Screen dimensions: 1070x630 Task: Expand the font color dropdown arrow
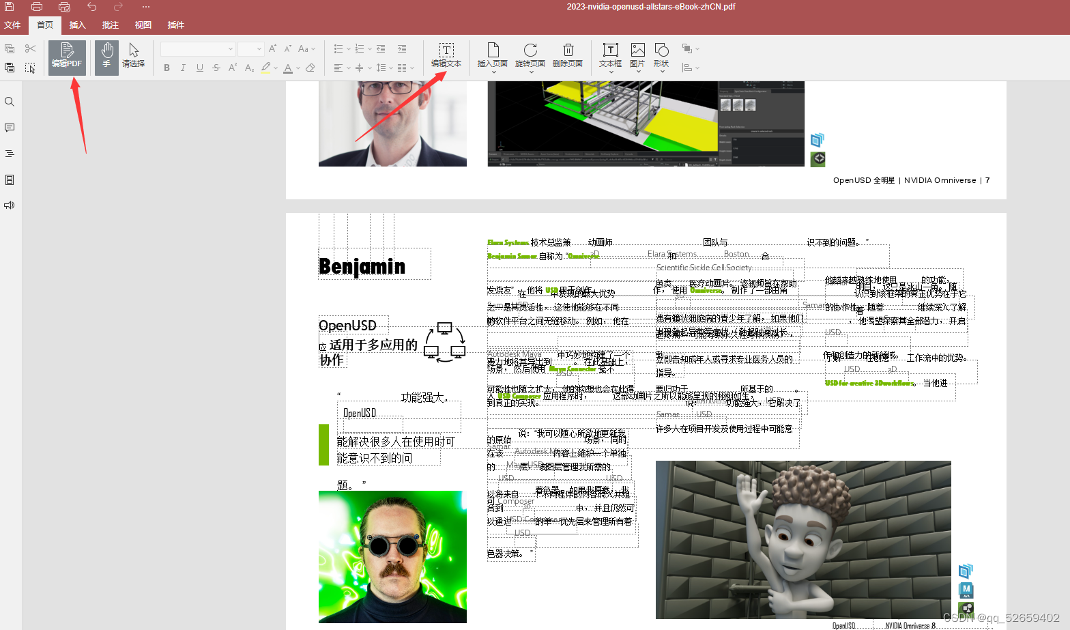(298, 68)
